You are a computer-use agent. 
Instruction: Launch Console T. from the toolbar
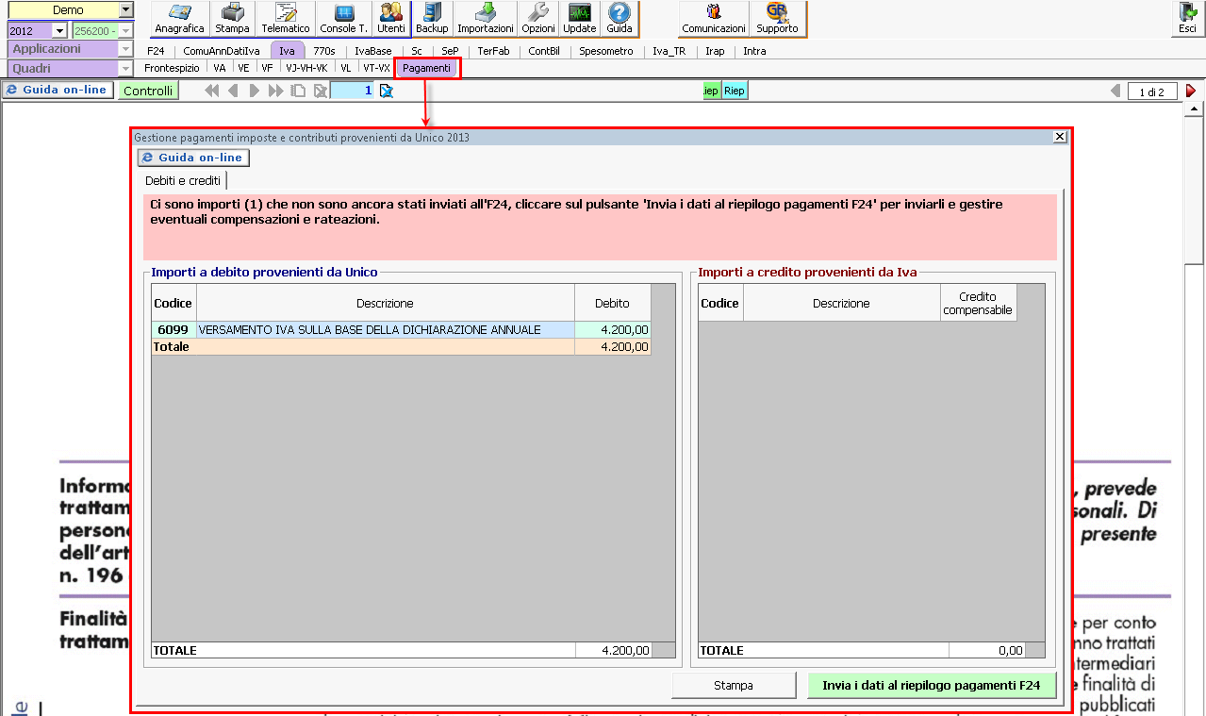[344, 18]
